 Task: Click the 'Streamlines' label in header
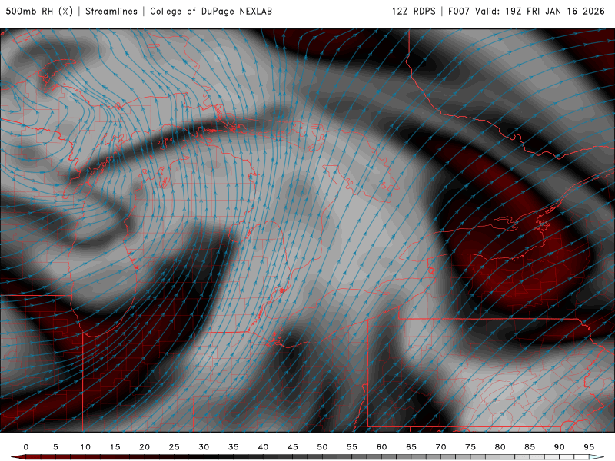pyautogui.click(x=111, y=11)
